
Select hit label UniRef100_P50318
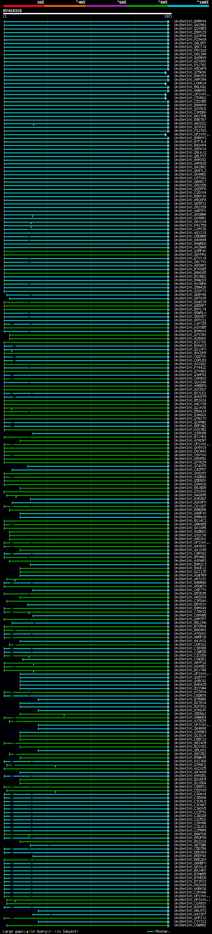point(190,50)
